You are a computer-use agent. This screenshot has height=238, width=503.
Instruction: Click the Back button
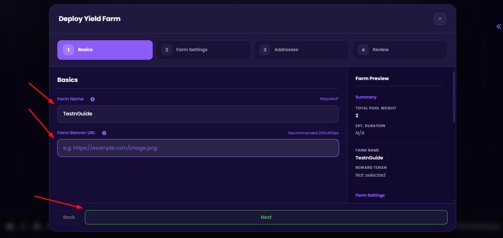pos(69,217)
